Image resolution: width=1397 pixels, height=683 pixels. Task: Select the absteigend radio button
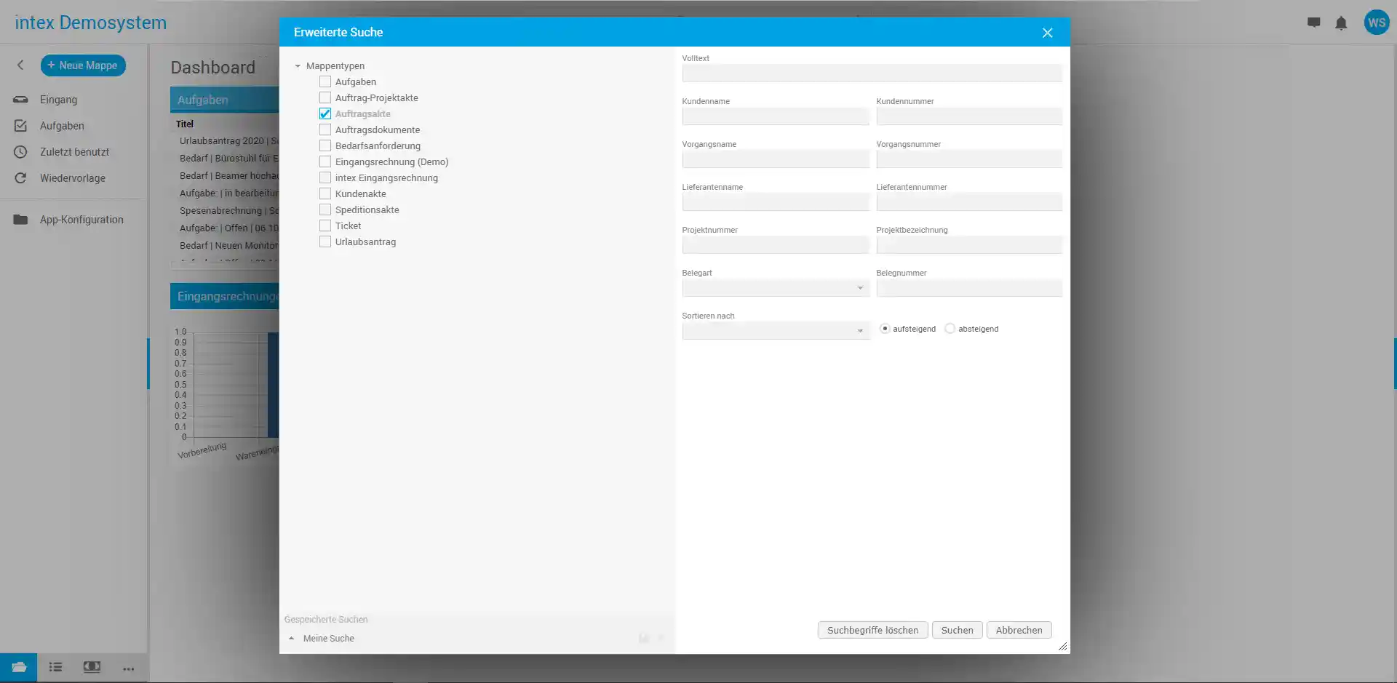click(x=950, y=329)
